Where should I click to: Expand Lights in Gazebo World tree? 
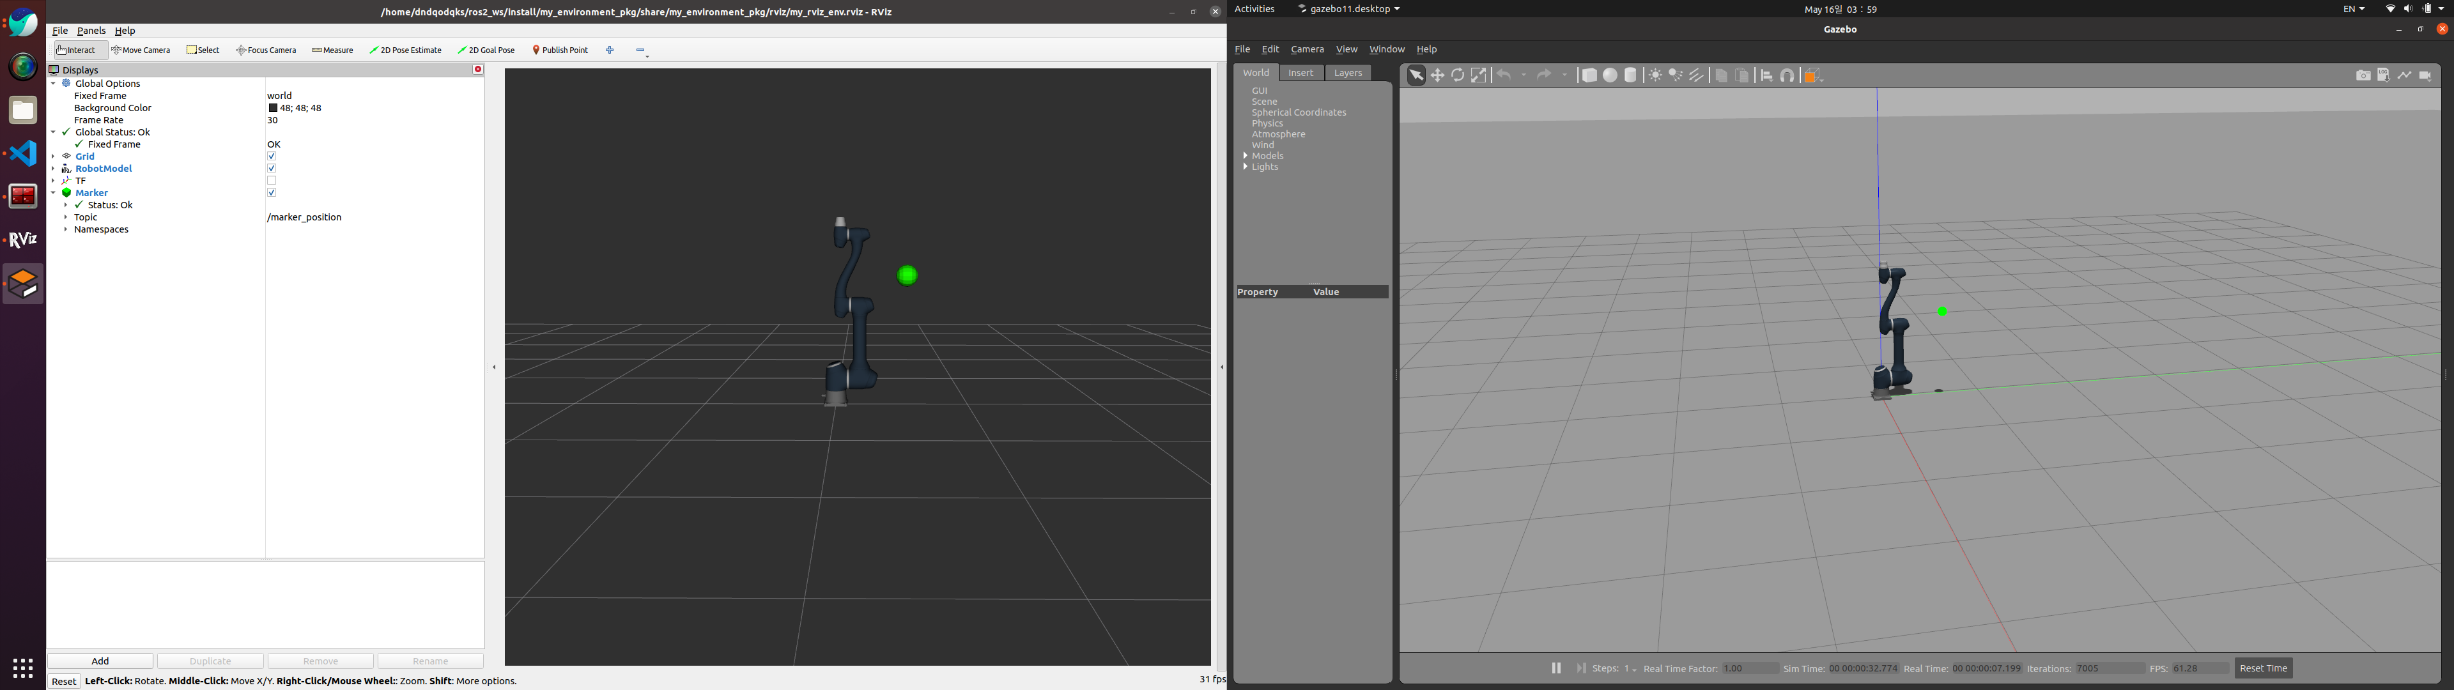click(1246, 167)
